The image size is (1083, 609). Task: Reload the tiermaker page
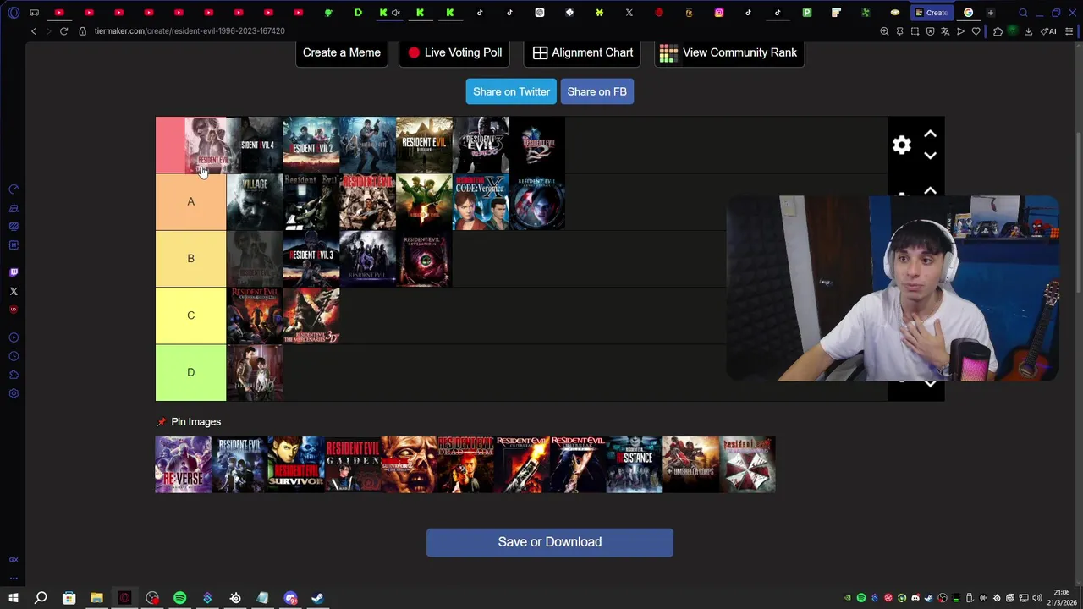tap(63, 31)
